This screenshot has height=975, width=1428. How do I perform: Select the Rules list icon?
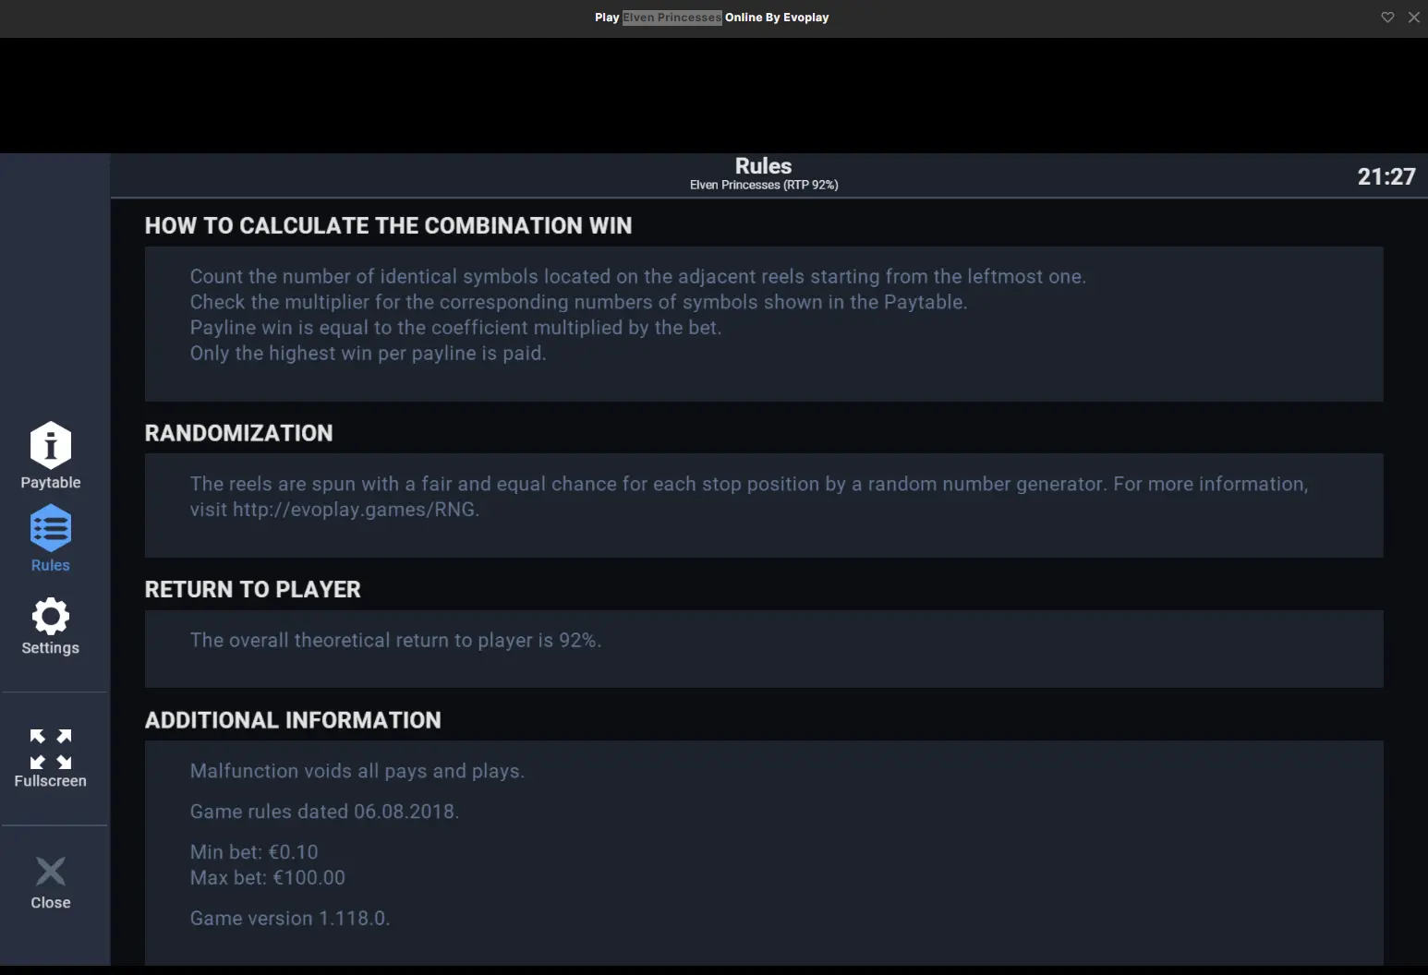pyautogui.click(x=51, y=528)
